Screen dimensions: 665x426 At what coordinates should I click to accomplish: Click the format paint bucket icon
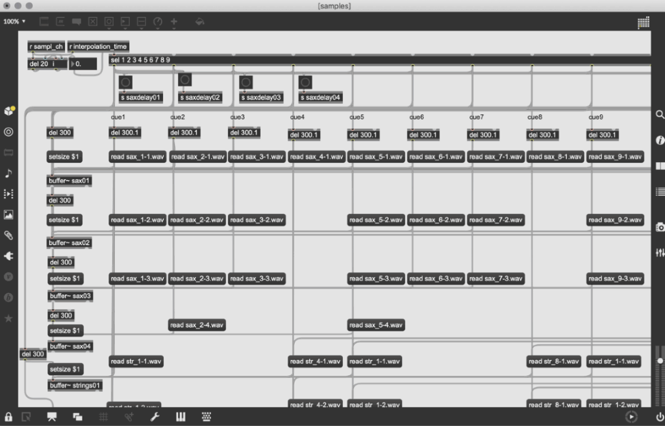(199, 21)
